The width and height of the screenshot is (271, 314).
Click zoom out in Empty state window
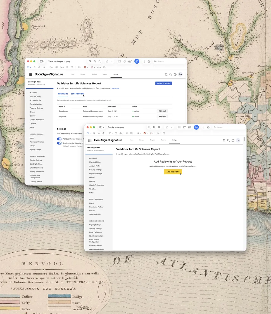149,127
